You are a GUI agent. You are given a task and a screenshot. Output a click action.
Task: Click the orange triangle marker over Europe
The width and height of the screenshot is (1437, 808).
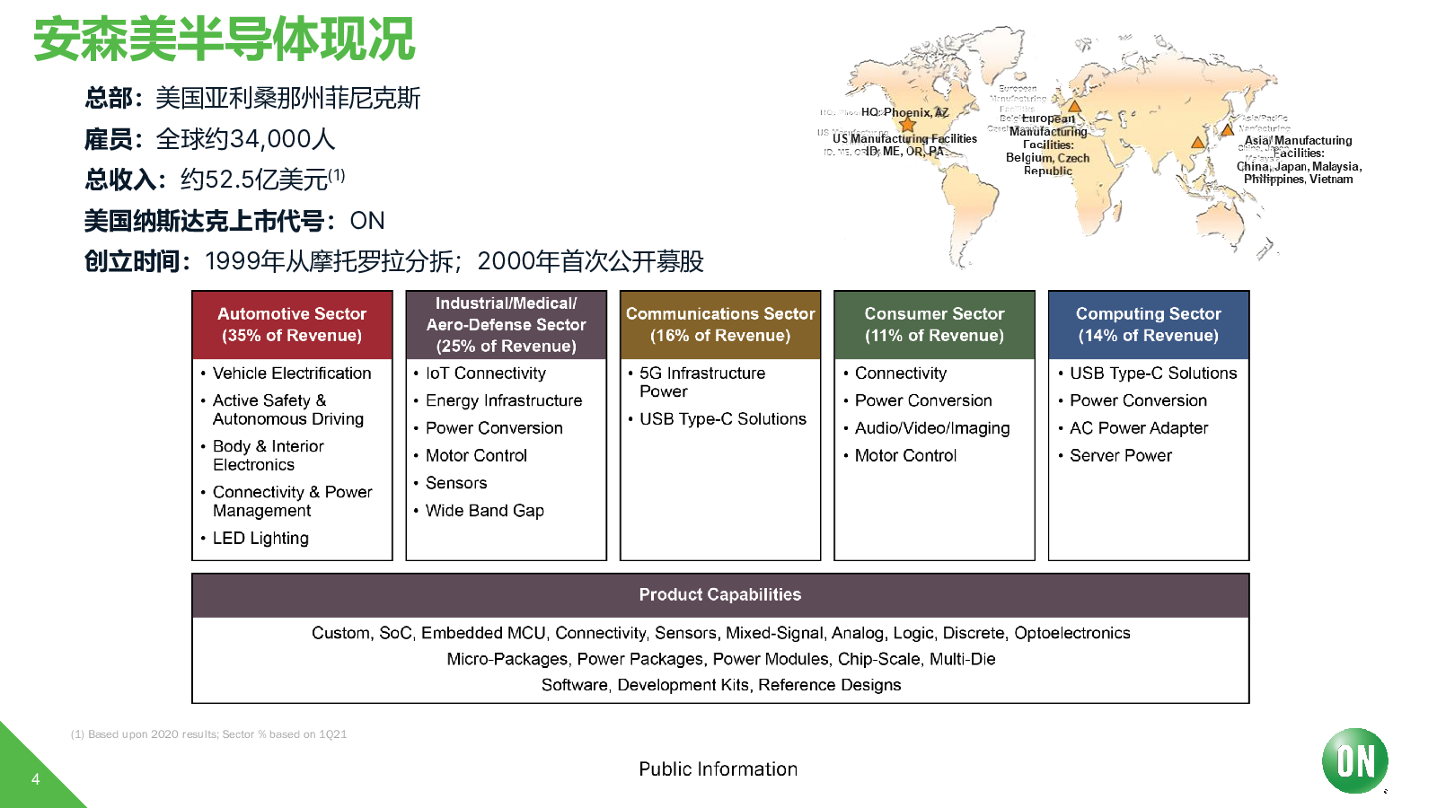point(1074,107)
